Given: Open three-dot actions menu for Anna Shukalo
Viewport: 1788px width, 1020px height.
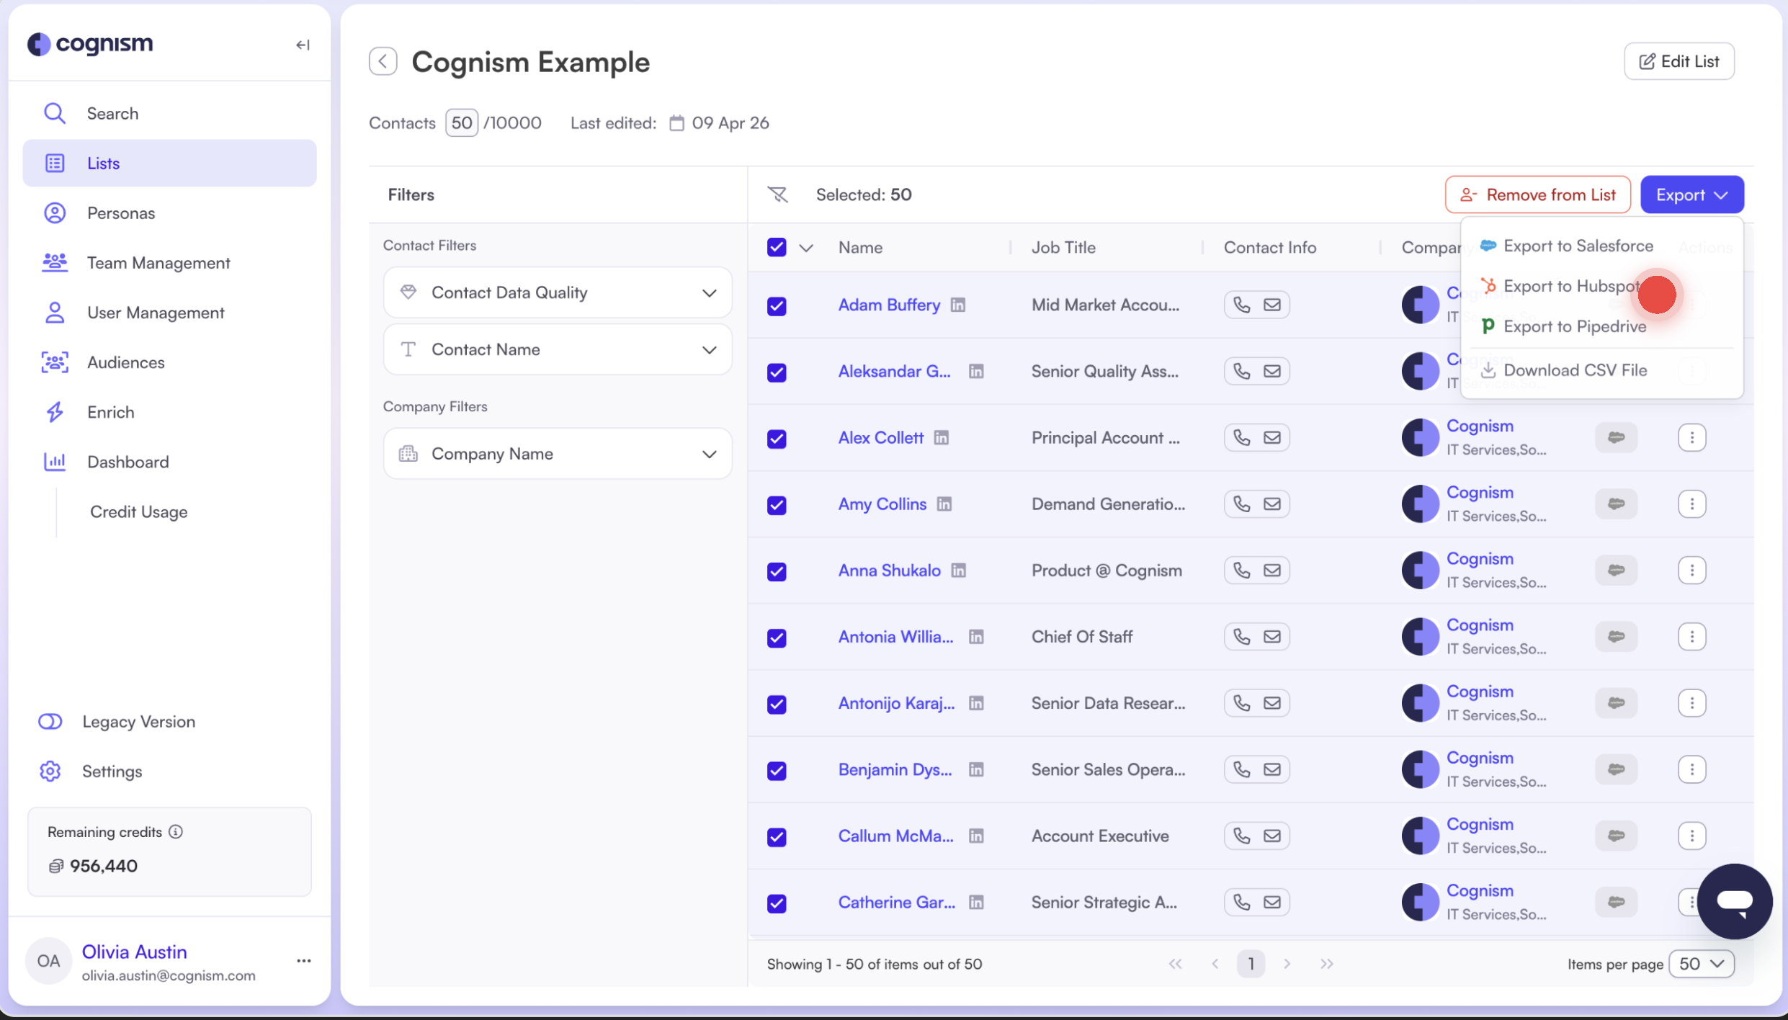Looking at the screenshot, I should (x=1691, y=571).
